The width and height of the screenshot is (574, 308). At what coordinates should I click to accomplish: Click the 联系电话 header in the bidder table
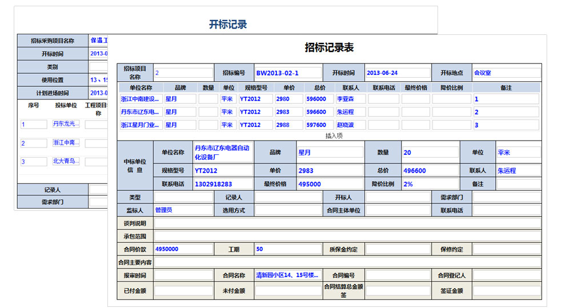click(x=384, y=88)
